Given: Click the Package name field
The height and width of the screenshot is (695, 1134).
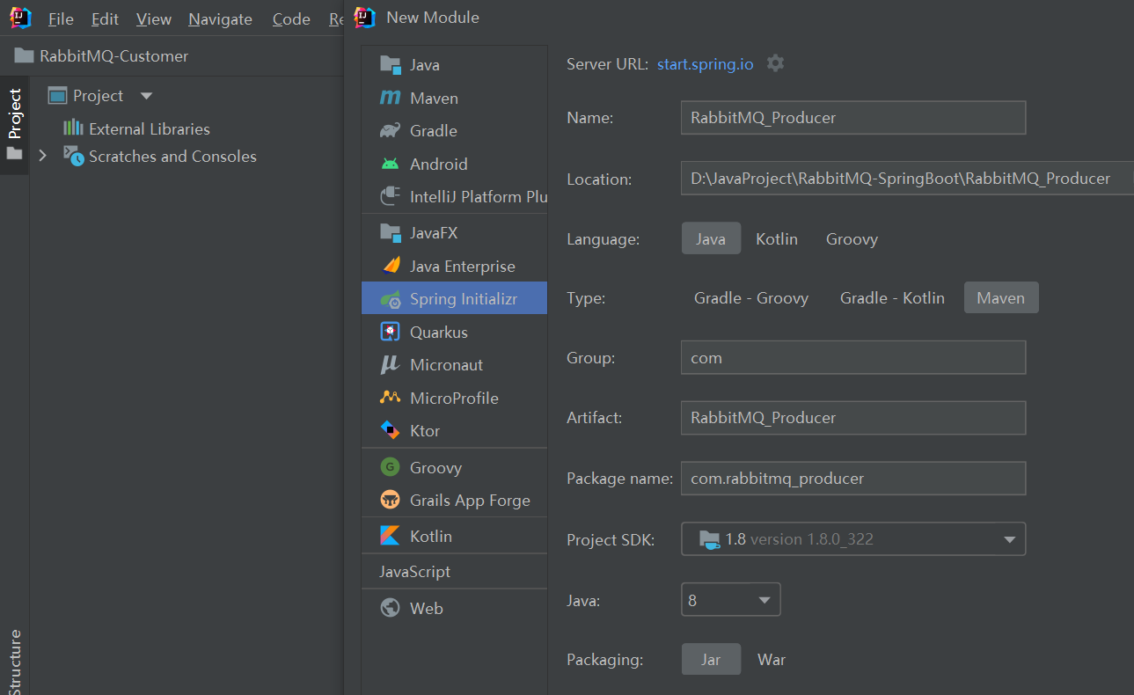Looking at the screenshot, I should tap(853, 479).
